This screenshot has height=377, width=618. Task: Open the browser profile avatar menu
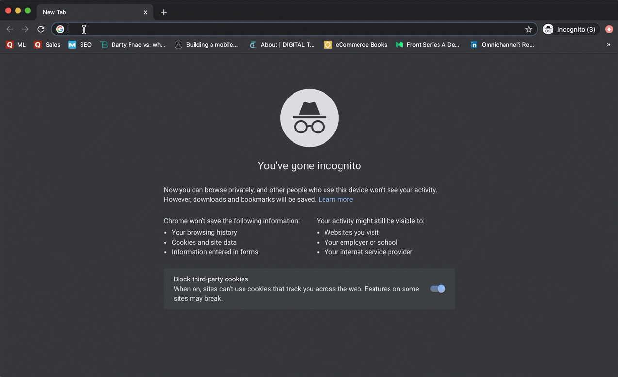pos(609,29)
